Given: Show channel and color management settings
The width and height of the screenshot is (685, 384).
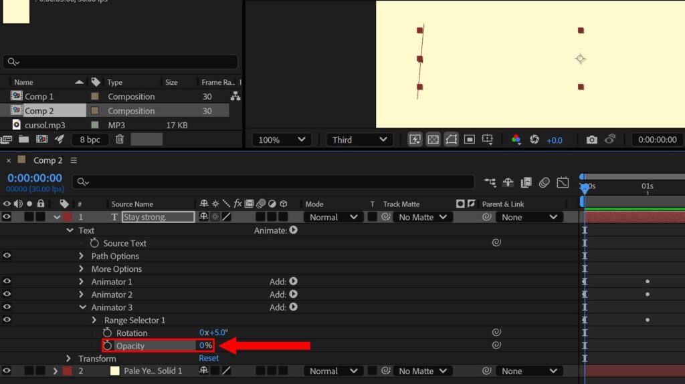Looking at the screenshot, I should click(516, 140).
